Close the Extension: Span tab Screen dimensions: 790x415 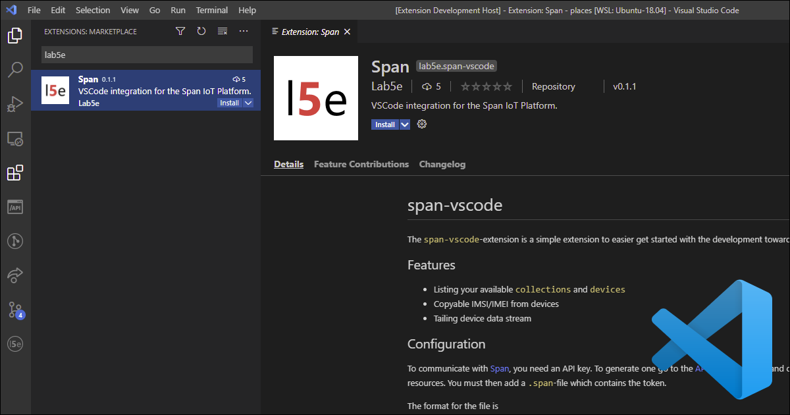tap(348, 32)
